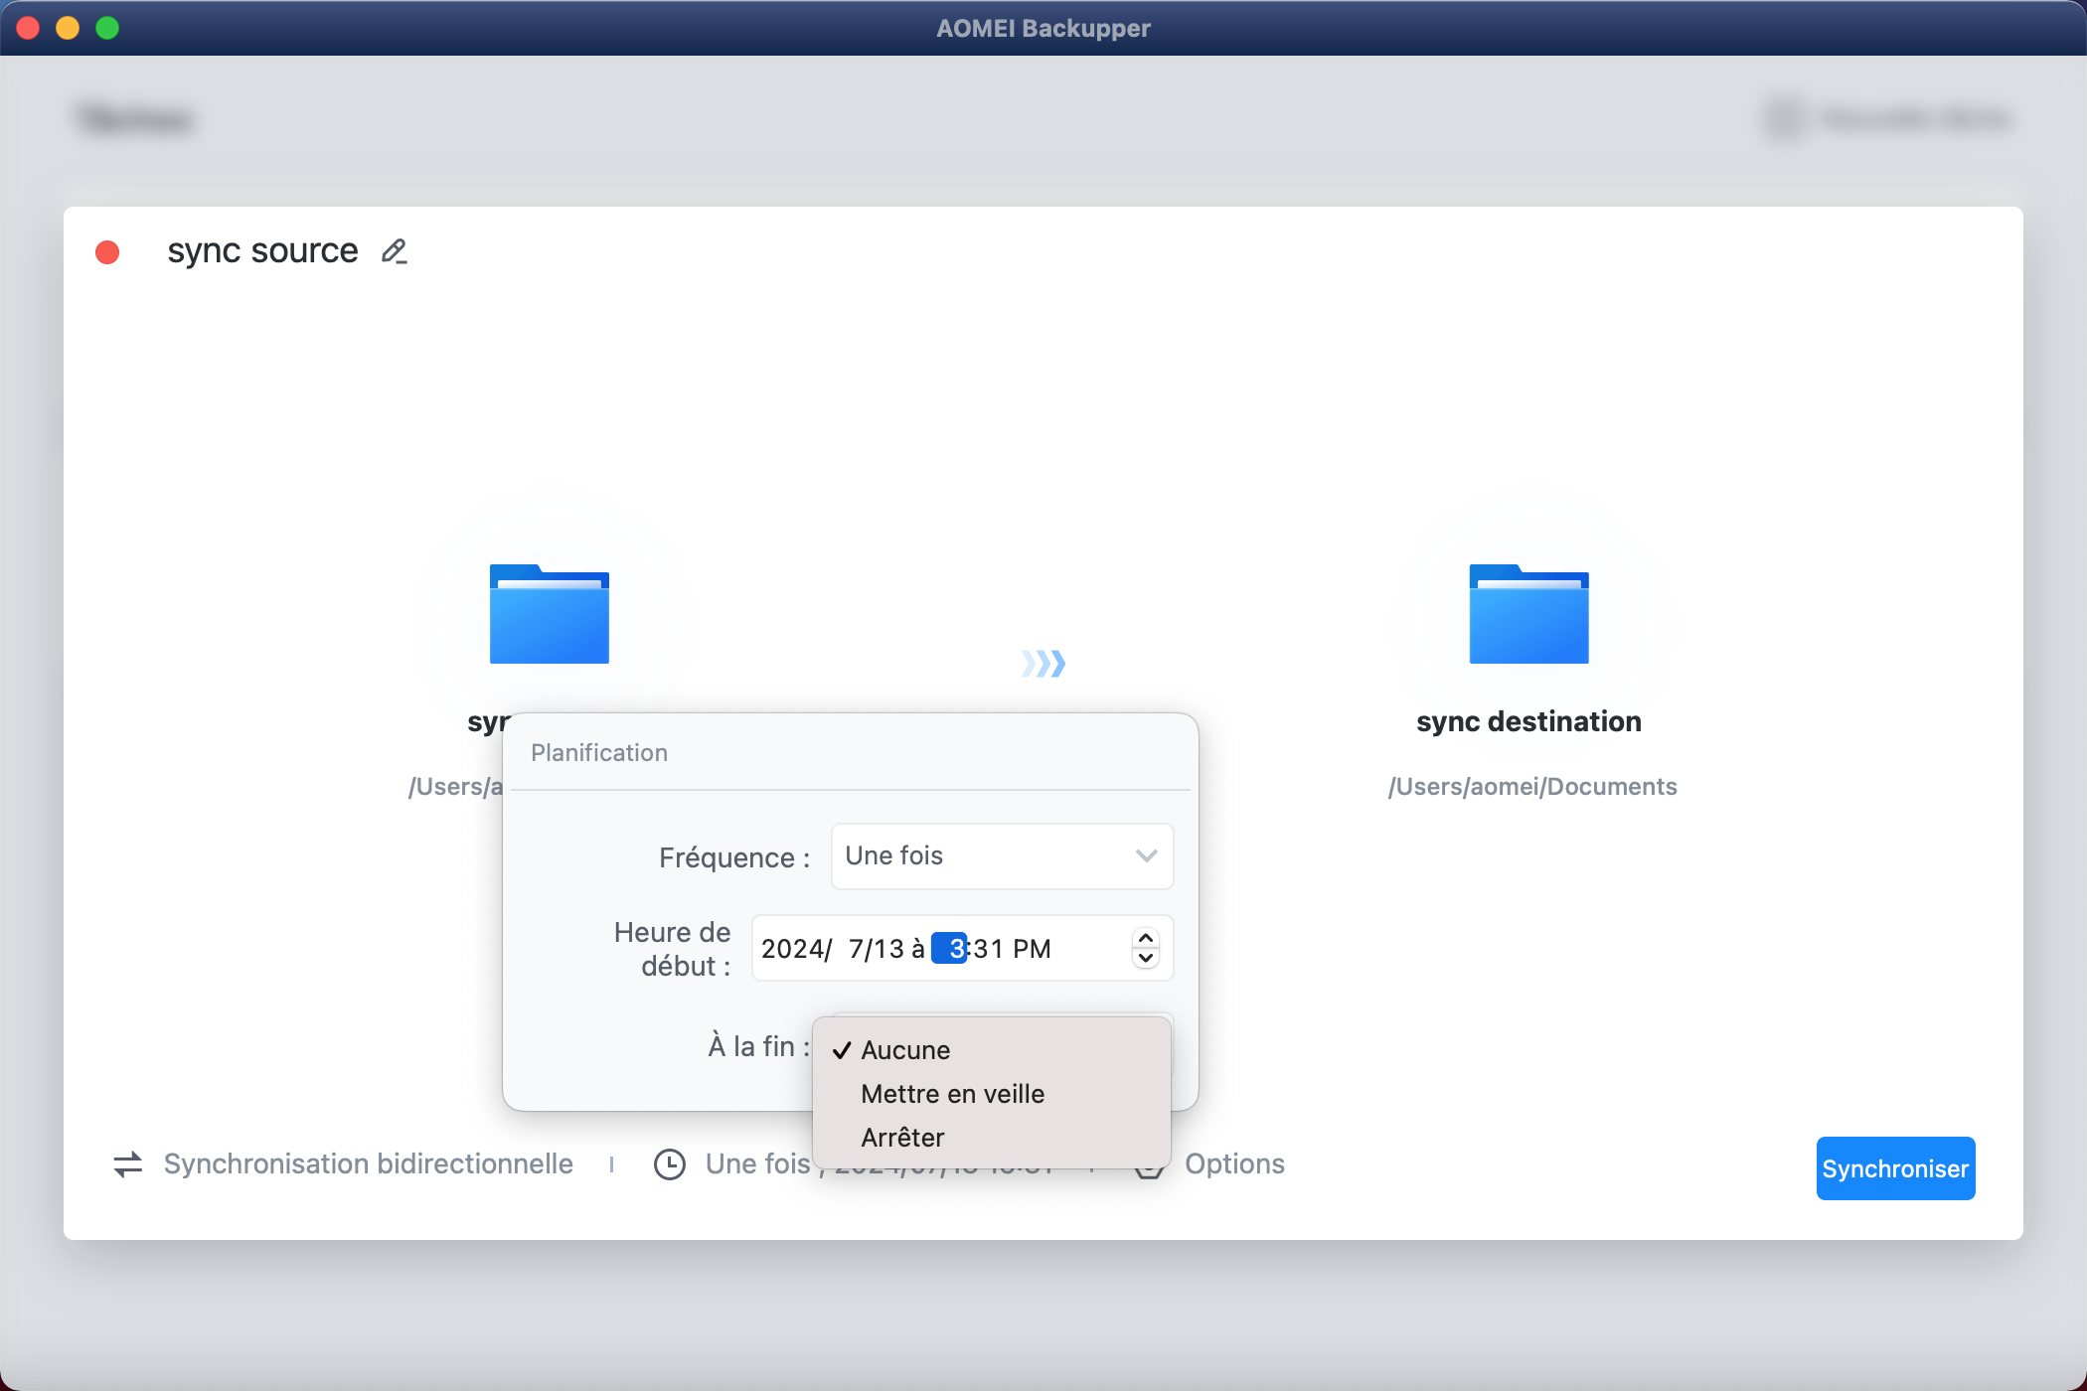The height and width of the screenshot is (1391, 2087).
Task: Click the PM segment of start time
Action: [1032, 949]
